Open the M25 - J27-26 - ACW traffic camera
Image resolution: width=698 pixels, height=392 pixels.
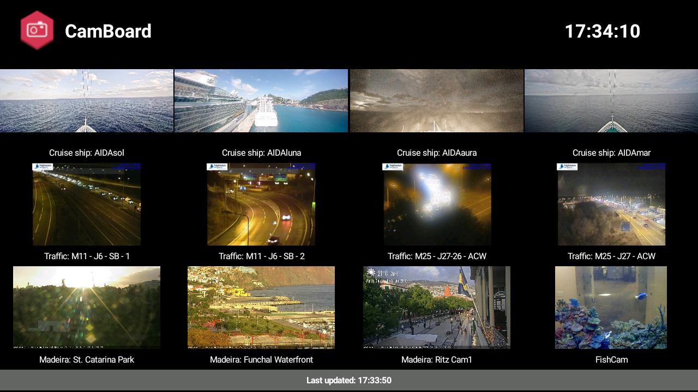(x=437, y=204)
